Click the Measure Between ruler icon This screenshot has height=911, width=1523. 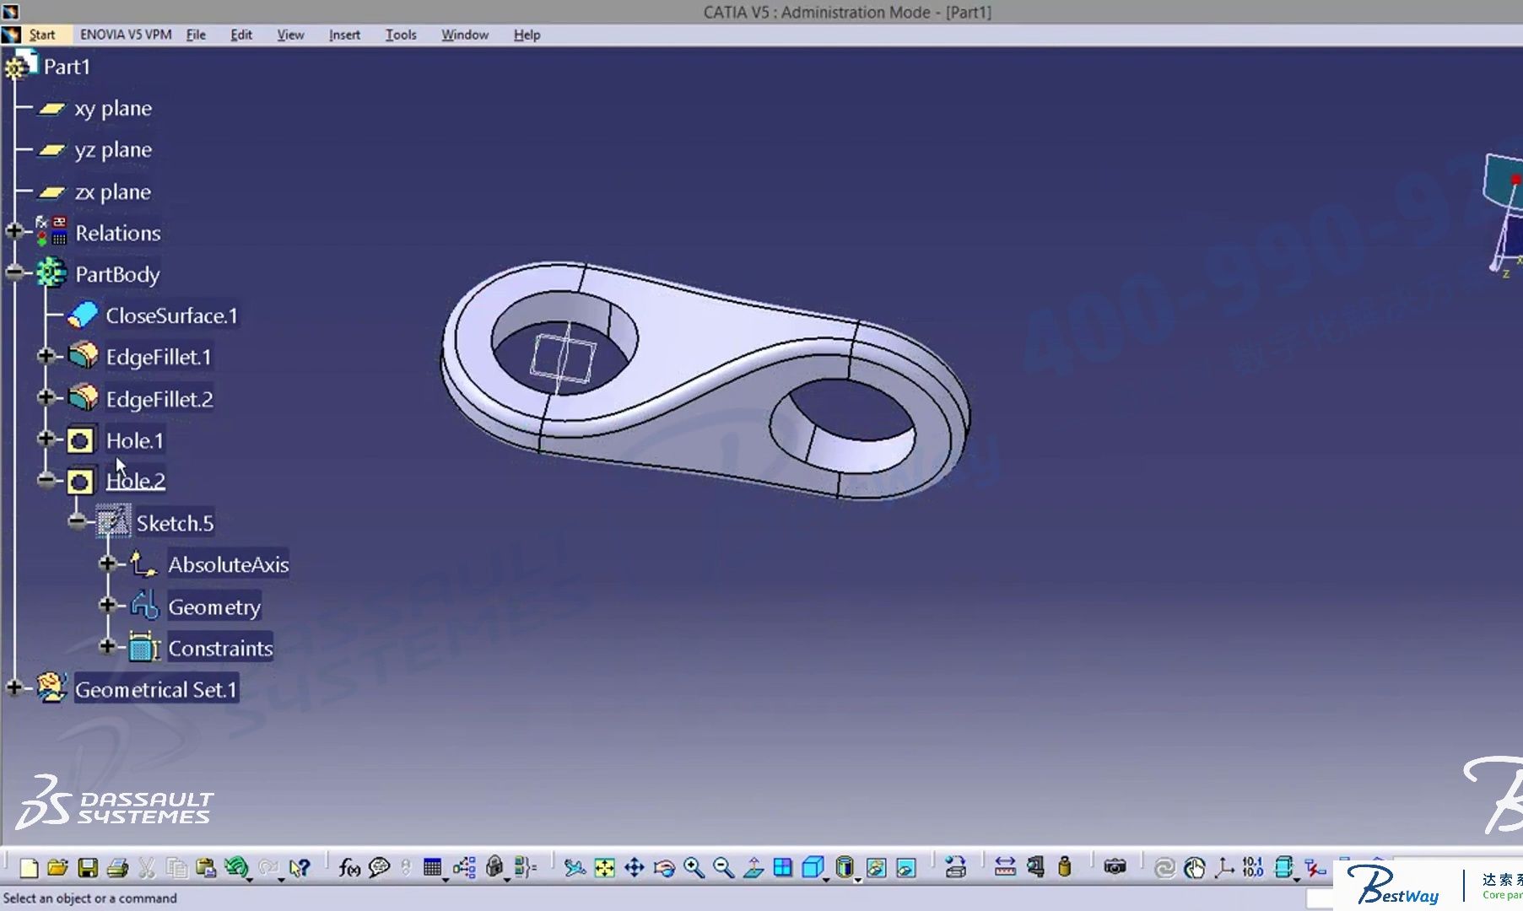1005,867
